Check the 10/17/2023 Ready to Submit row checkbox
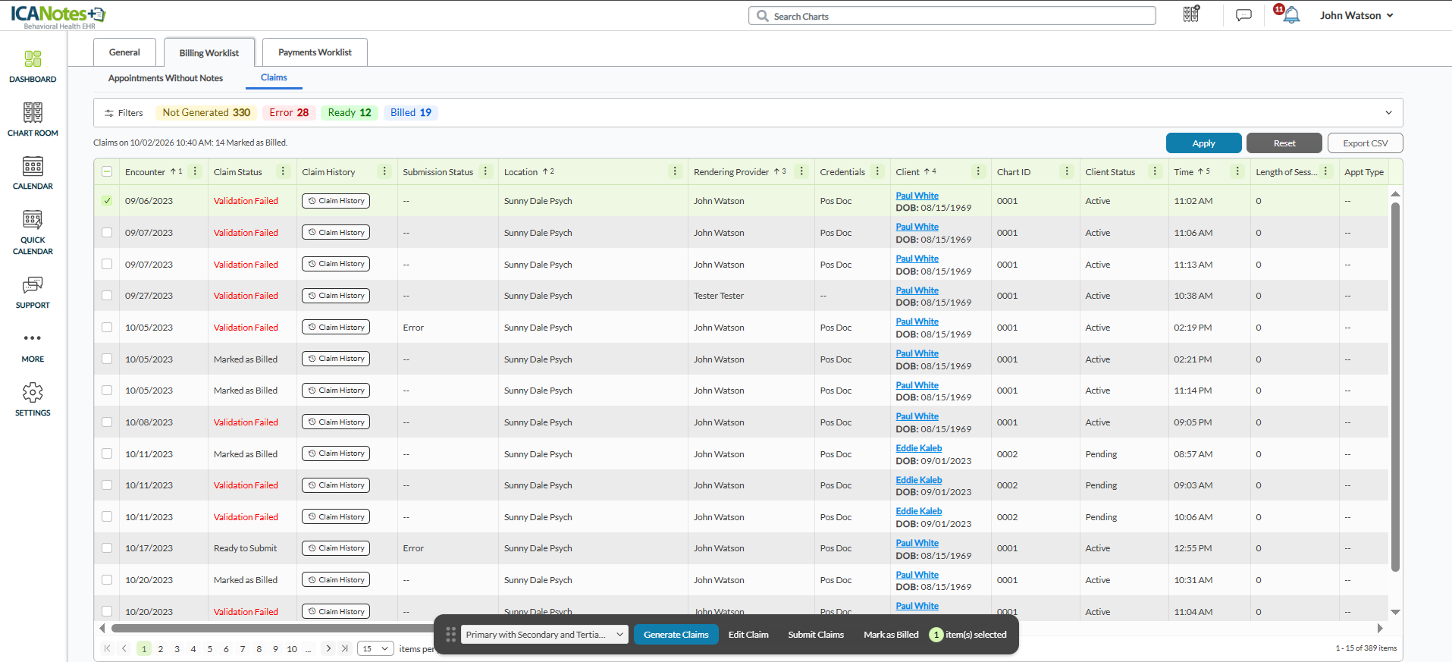 (107, 548)
